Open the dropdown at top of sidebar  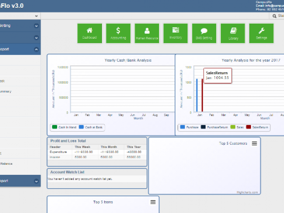point(36,16)
